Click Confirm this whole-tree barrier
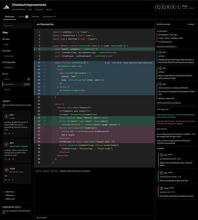The height and width of the screenshot is (220, 198). [169, 103]
